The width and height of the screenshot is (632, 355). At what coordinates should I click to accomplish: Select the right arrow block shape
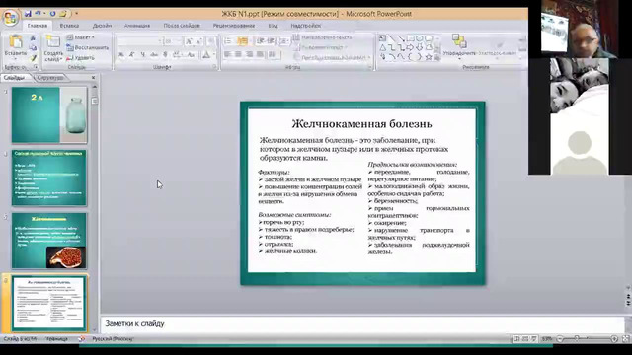411,48
